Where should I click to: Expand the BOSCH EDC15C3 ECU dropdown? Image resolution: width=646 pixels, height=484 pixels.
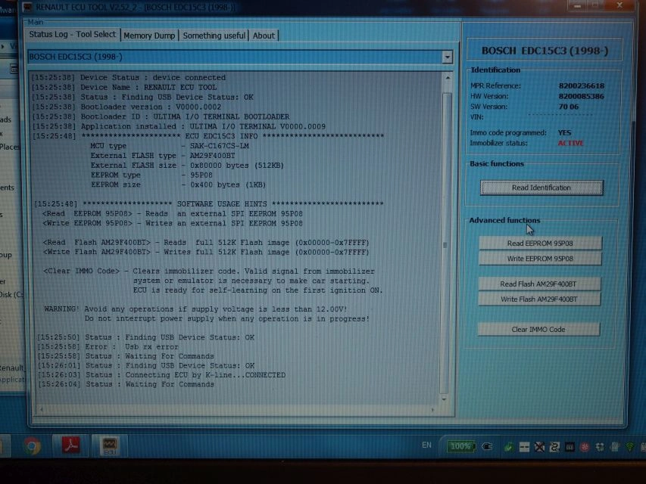click(x=447, y=57)
